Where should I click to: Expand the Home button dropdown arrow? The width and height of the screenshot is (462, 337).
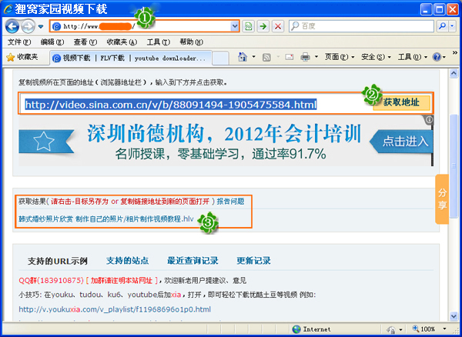click(x=253, y=57)
